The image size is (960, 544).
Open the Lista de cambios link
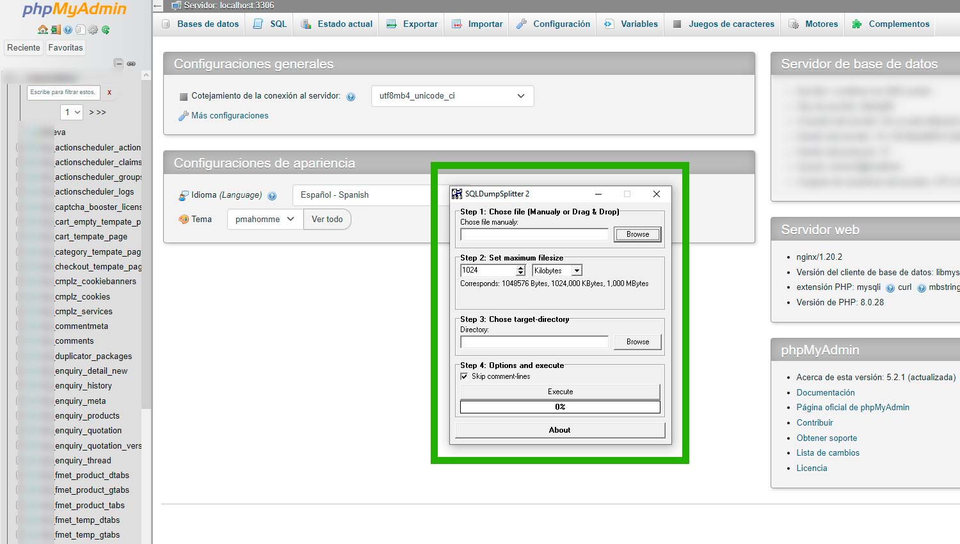pos(828,452)
